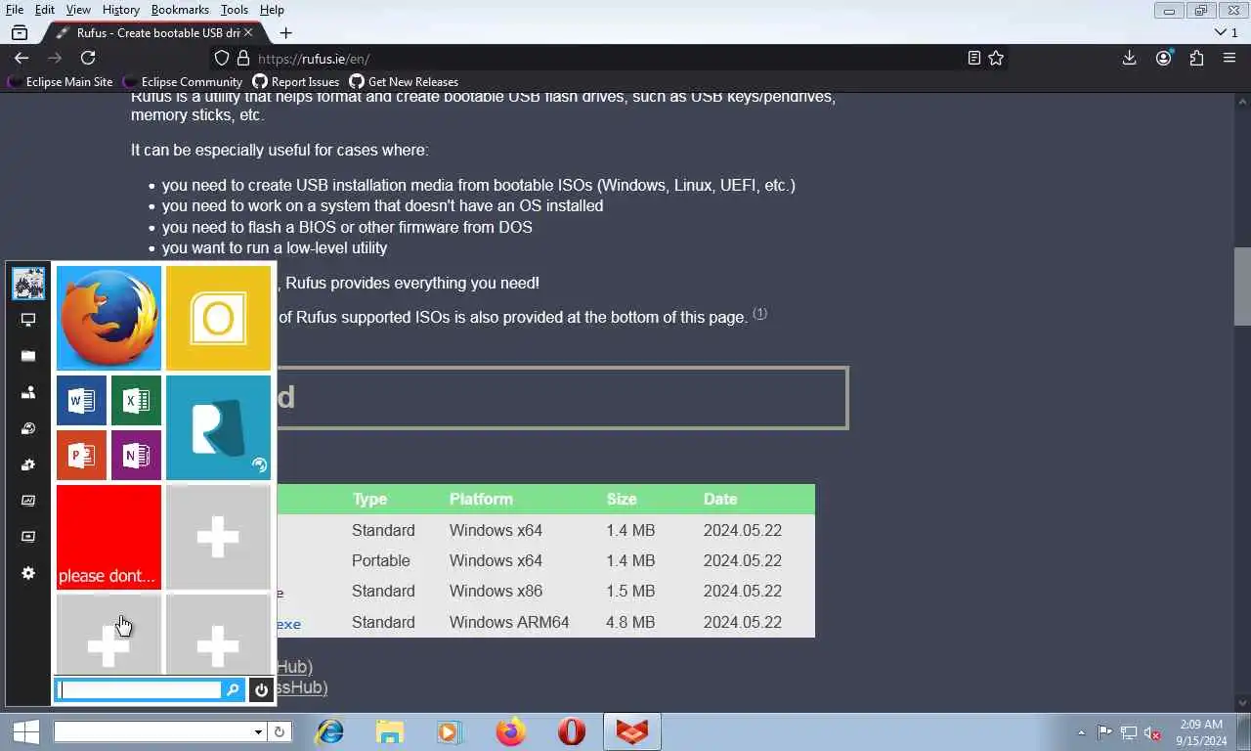Click the '4.8 MB' size cell

pos(630,622)
